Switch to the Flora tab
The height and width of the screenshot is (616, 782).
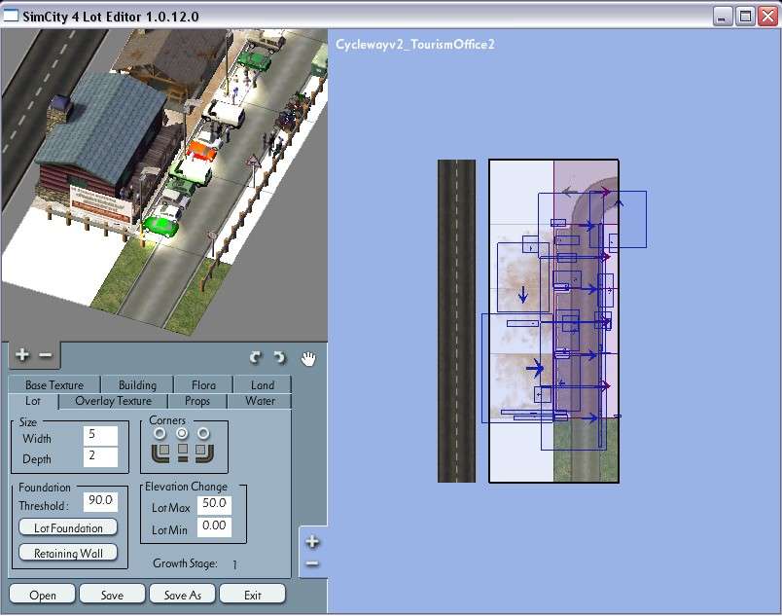[x=203, y=385]
